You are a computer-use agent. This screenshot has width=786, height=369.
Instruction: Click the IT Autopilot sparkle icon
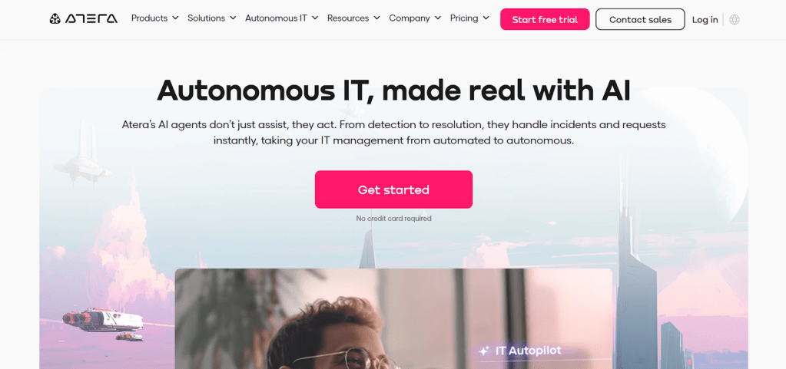point(484,351)
